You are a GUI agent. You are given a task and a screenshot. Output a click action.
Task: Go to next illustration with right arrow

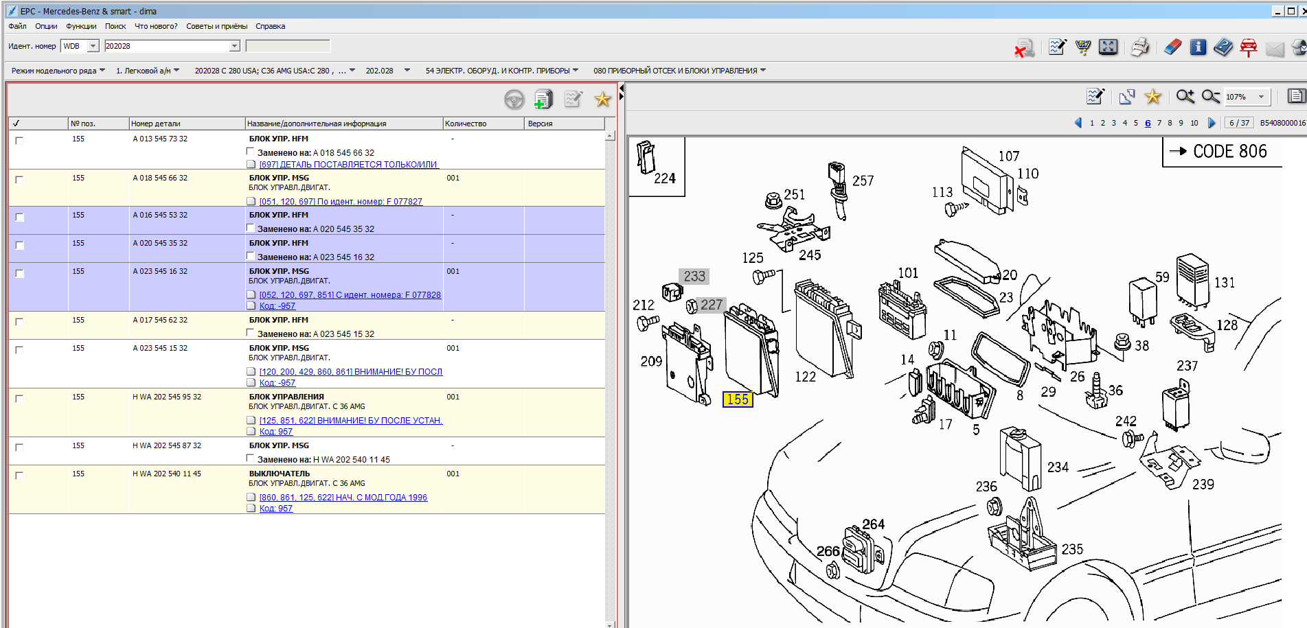(x=1212, y=123)
